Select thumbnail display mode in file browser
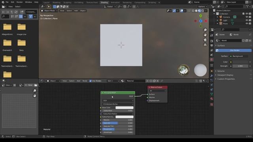 pos(21,17)
